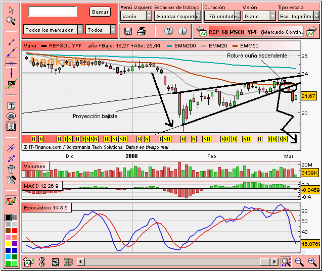Add a speech bubble comment
This screenshot has width=323, height=272.
point(11,116)
